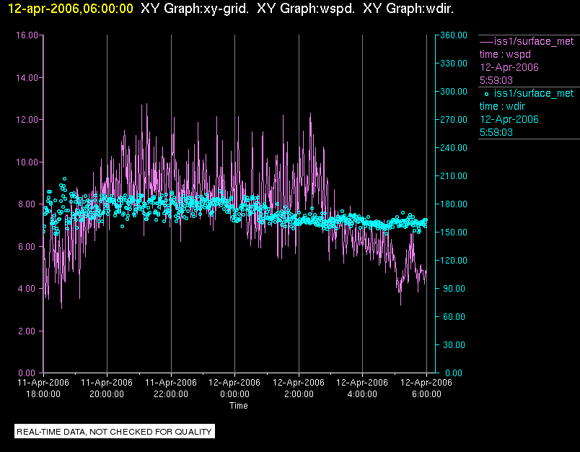
Task: Click the 12-Apr-2006 0:00:00 time axis label
Action: [x=234, y=388]
